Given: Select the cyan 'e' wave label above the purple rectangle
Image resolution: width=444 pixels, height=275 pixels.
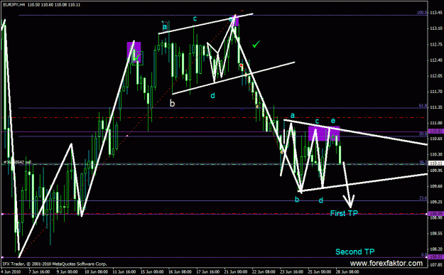Looking at the screenshot, I should (333, 122).
